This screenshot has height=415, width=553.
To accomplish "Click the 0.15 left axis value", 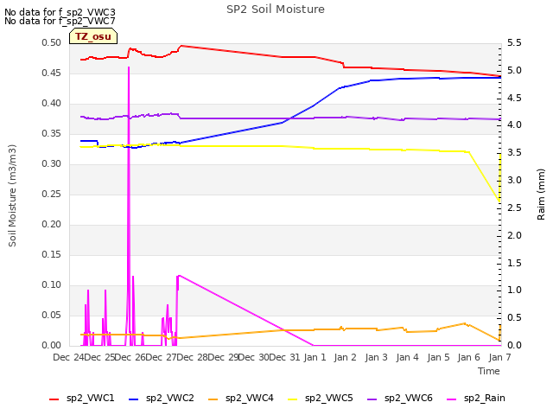I will [x=52, y=254].
